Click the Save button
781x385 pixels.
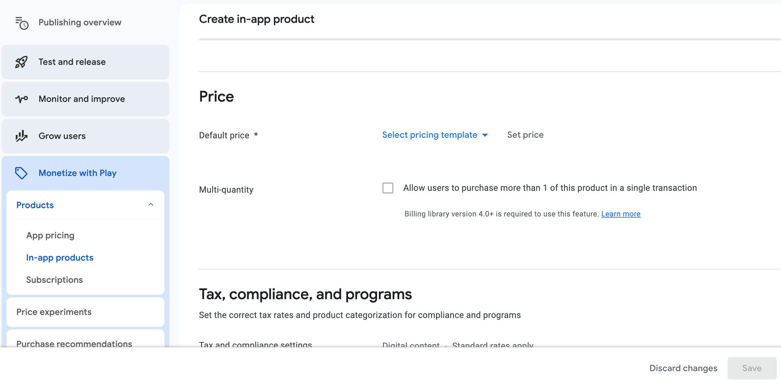(752, 368)
